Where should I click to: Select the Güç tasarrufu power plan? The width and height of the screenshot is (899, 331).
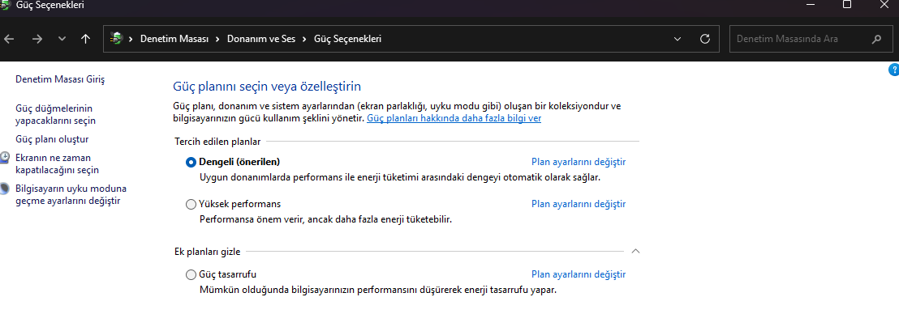(191, 275)
